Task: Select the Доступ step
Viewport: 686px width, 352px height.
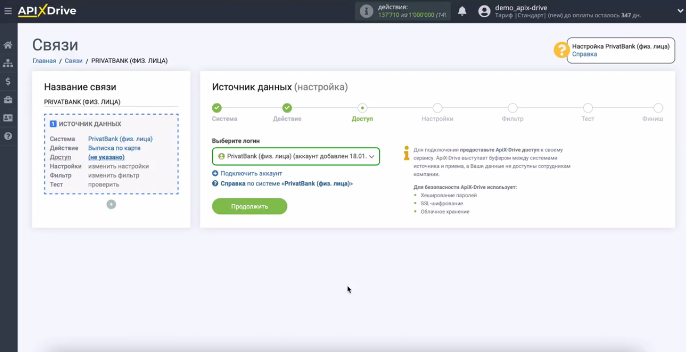Action: pyautogui.click(x=362, y=108)
